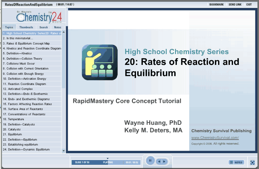Click SEND LINK in the top bar
The height and width of the screenshot is (169, 259).
[x=235, y=5]
